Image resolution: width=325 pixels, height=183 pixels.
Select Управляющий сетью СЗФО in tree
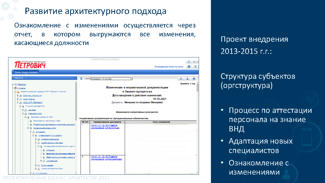click(44, 128)
